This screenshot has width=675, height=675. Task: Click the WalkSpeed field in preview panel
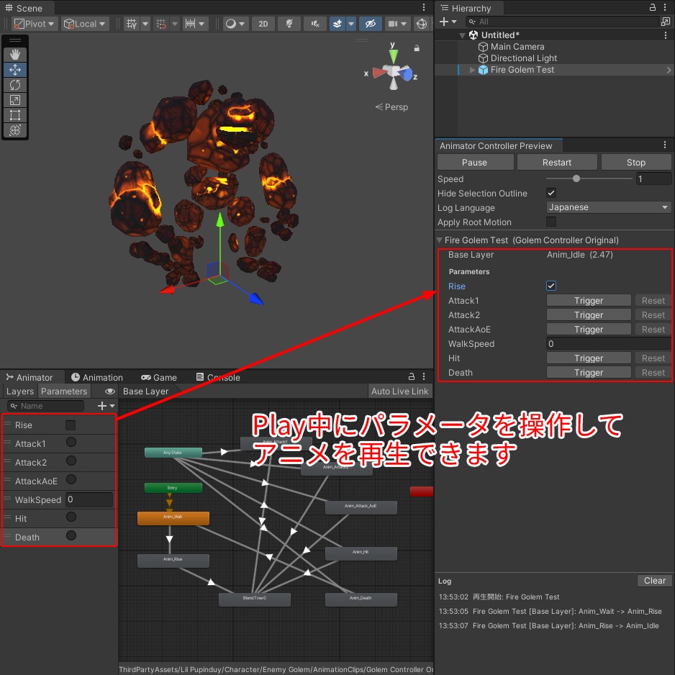click(608, 343)
